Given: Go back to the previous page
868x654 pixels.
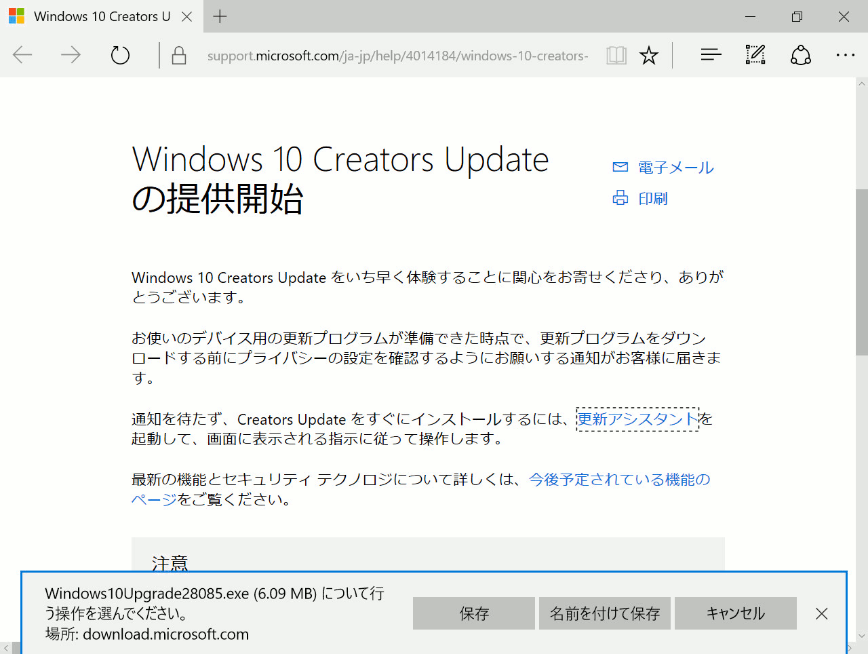Looking at the screenshot, I should (x=22, y=55).
